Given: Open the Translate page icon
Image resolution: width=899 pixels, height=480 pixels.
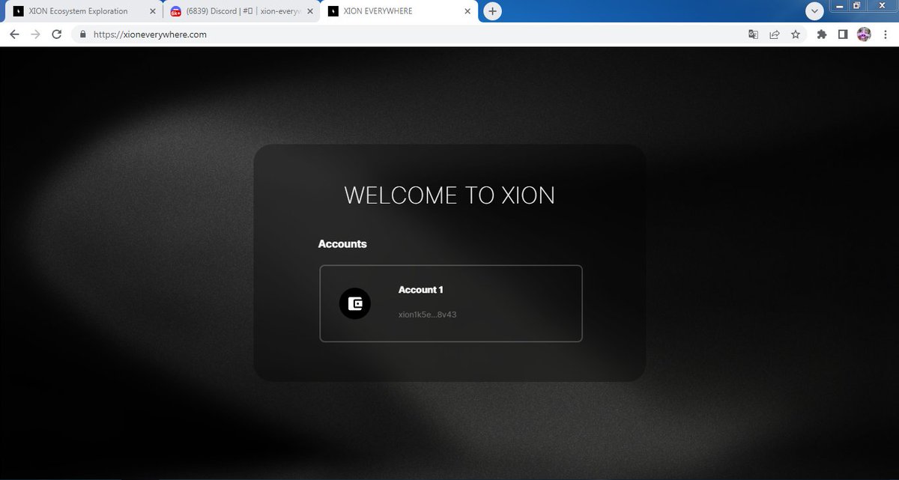Looking at the screenshot, I should pos(754,34).
